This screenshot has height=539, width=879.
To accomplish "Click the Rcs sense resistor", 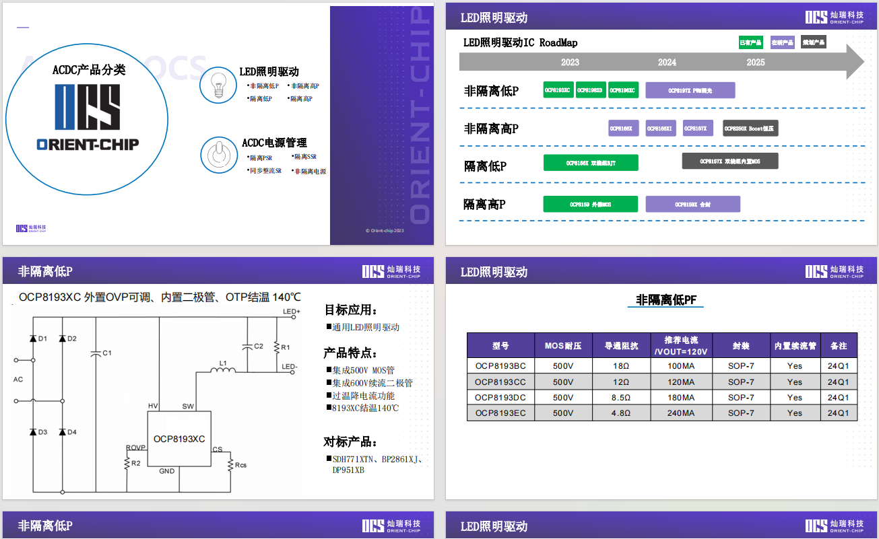I will 230,465.
